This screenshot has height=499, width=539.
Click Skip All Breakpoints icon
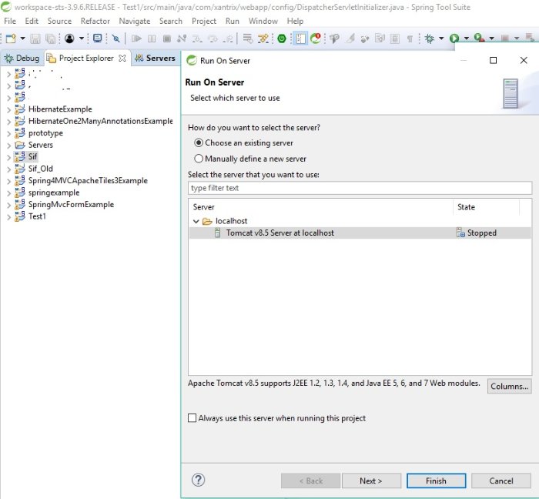click(x=116, y=39)
